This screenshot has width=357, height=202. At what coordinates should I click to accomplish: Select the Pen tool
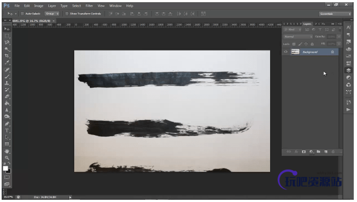coord(7,124)
